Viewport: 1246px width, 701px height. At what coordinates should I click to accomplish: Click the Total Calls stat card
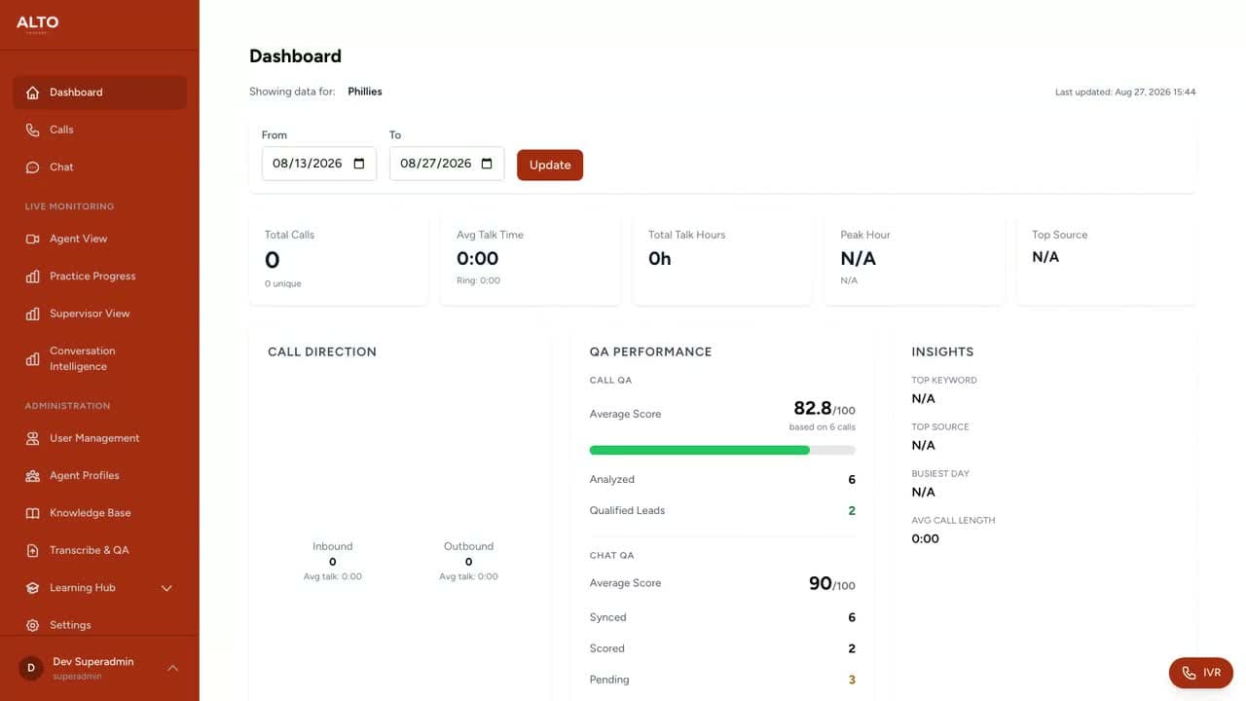click(x=339, y=261)
